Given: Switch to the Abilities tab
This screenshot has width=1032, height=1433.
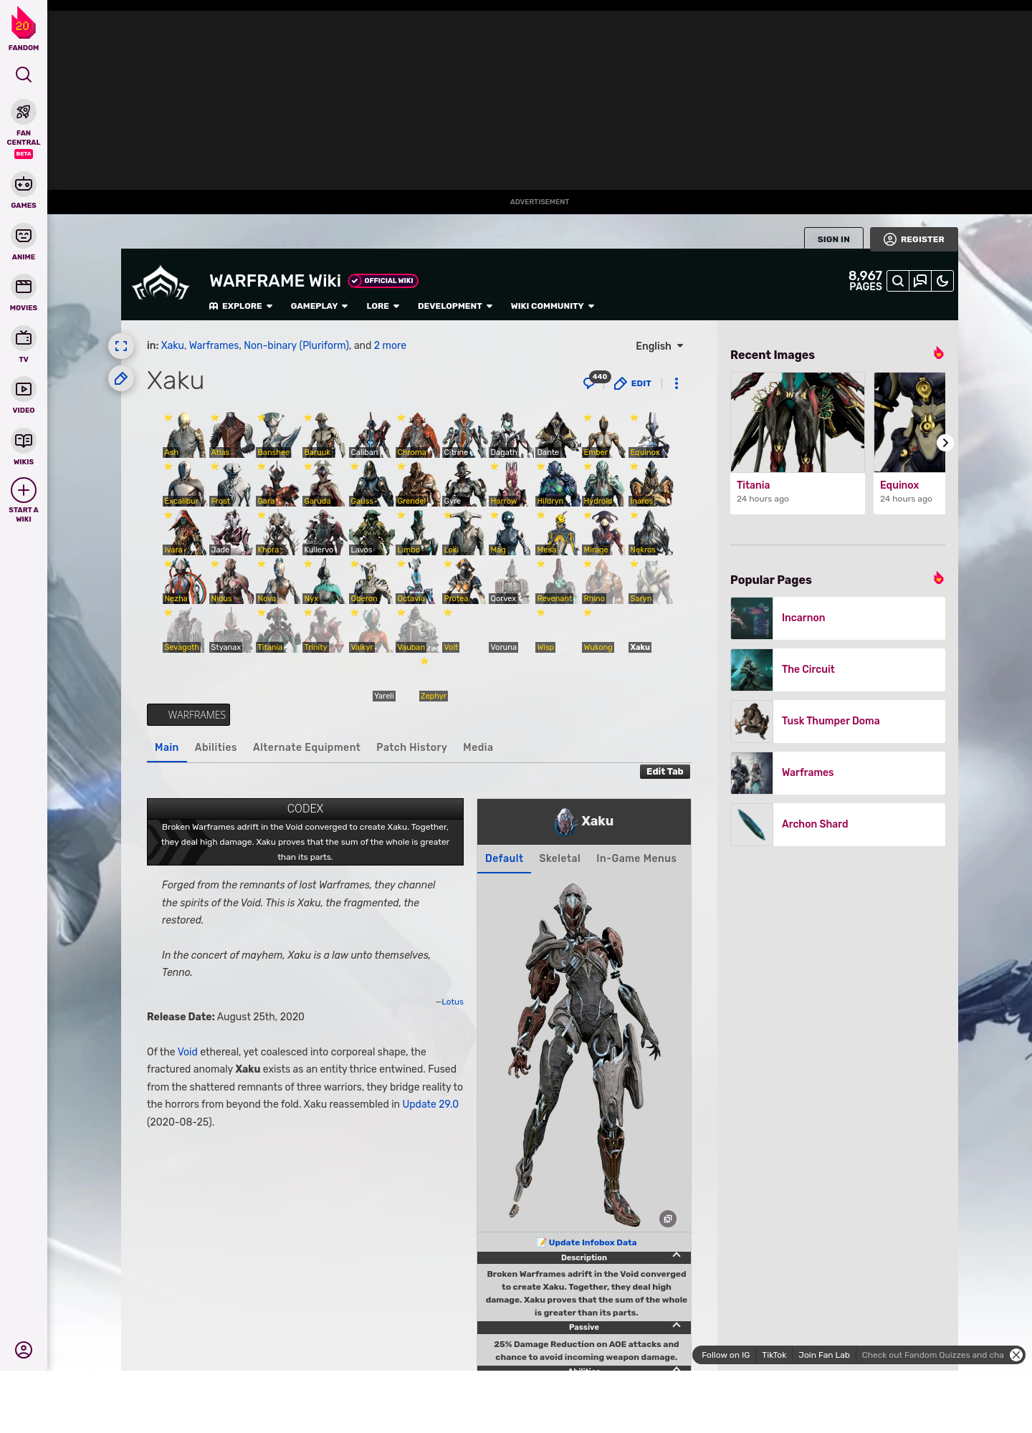Looking at the screenshot, I should pyautogui.click(x=216, y=747).
